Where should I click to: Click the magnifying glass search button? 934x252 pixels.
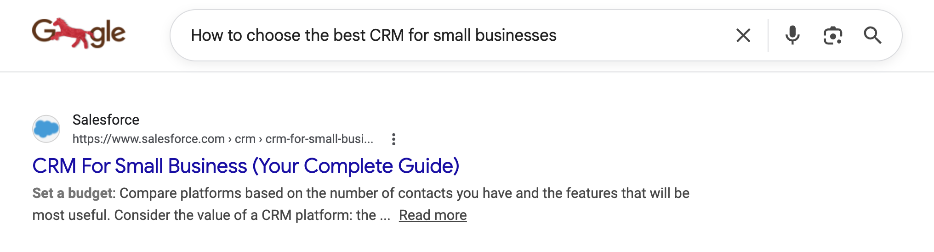click(872, 35)
